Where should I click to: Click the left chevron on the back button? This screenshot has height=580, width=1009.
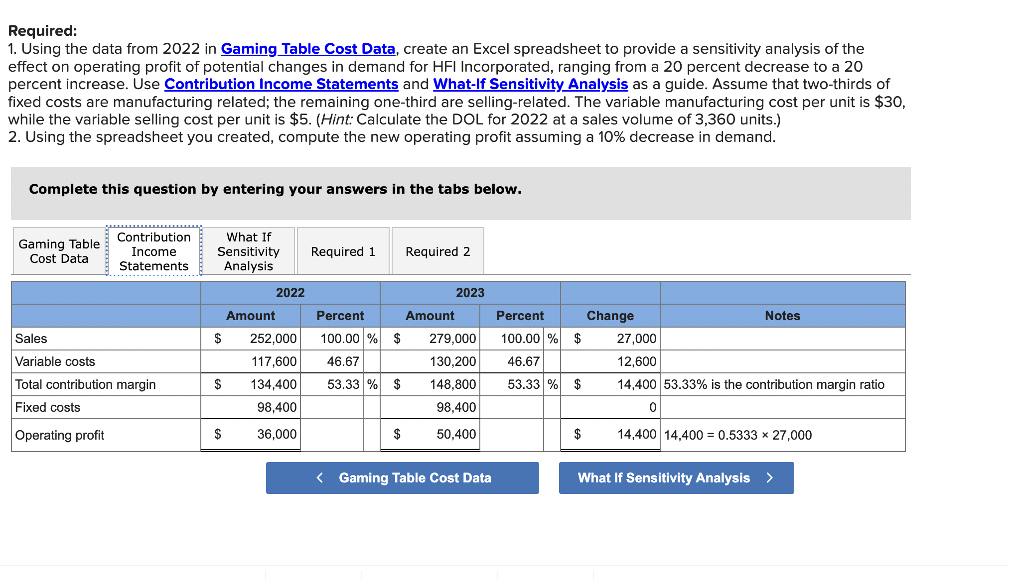pyautogui.click(x=319, y=478)
